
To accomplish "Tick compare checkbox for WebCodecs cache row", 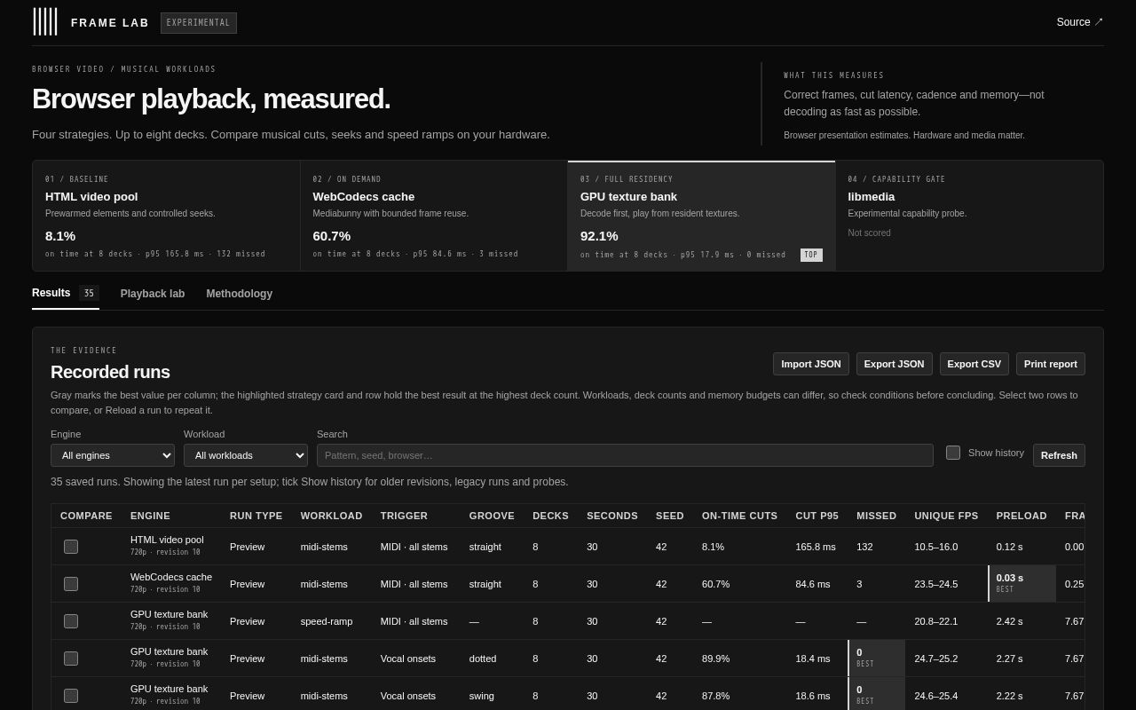I will click(x=71, y=584).
